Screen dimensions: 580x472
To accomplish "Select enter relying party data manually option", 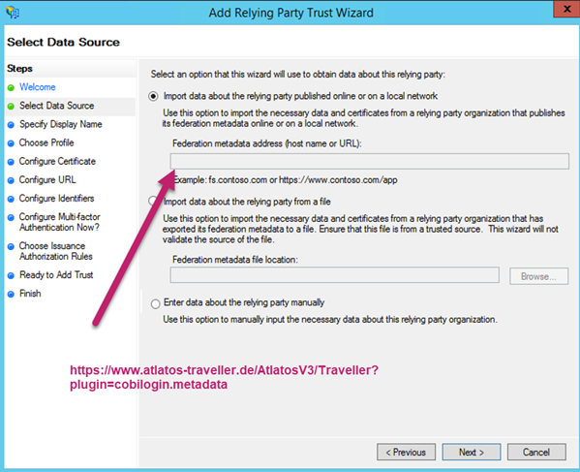I will click(x=155, y=303).
